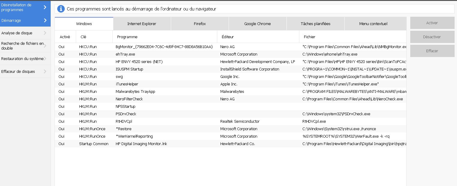Expand Analyse de disque chevron
The width and height of the screenshot is (457, 186).
[45, 33]
